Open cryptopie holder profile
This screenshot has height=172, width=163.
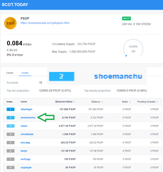click(x=26, y=167)
